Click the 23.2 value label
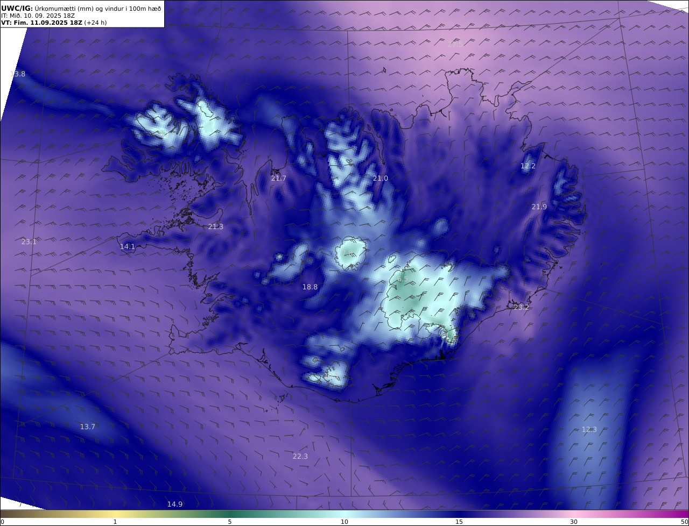The width and height of the screenshot is (689, 526). click(522, 307)
